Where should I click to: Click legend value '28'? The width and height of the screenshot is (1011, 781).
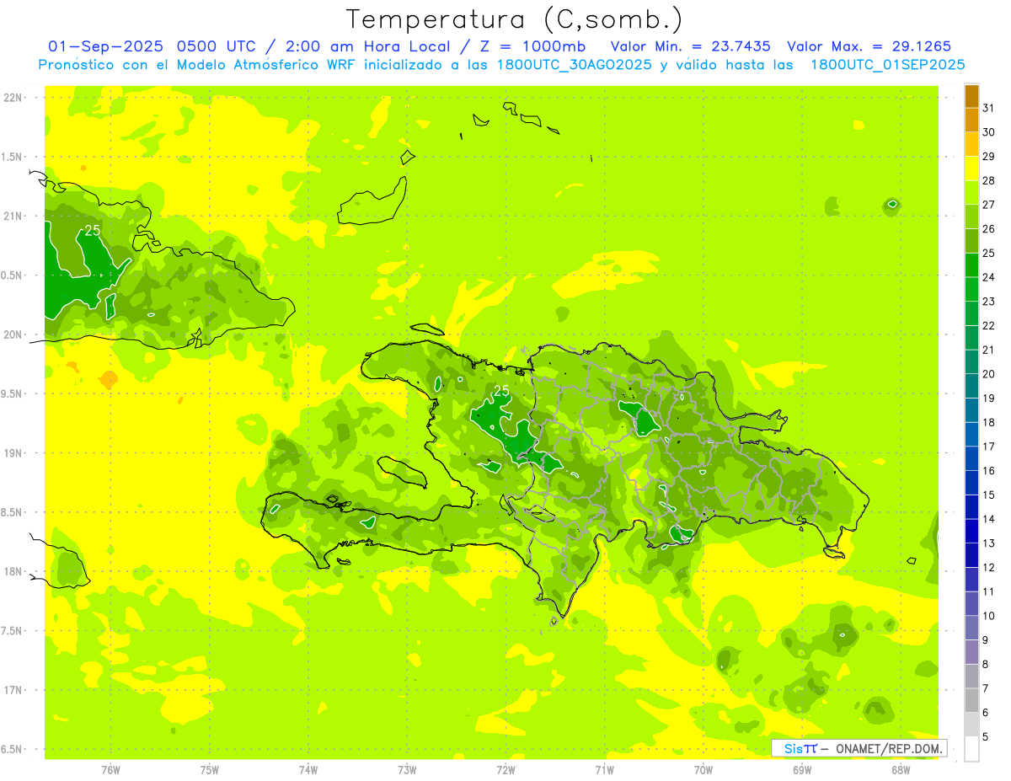pyautogui.click(x=989, y=180)
